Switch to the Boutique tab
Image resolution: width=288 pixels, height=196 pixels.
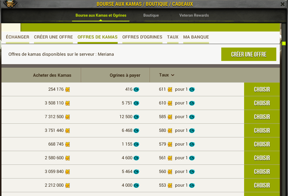[151, 15]
